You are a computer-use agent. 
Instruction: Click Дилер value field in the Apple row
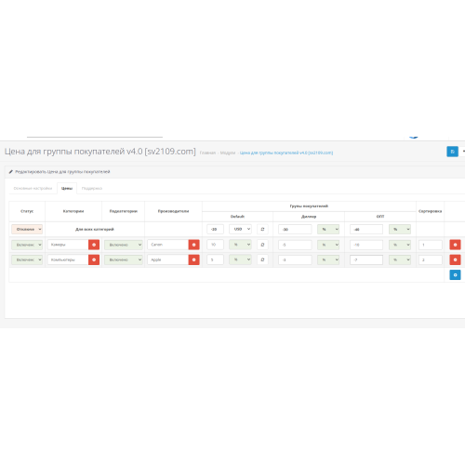point(295,259)
